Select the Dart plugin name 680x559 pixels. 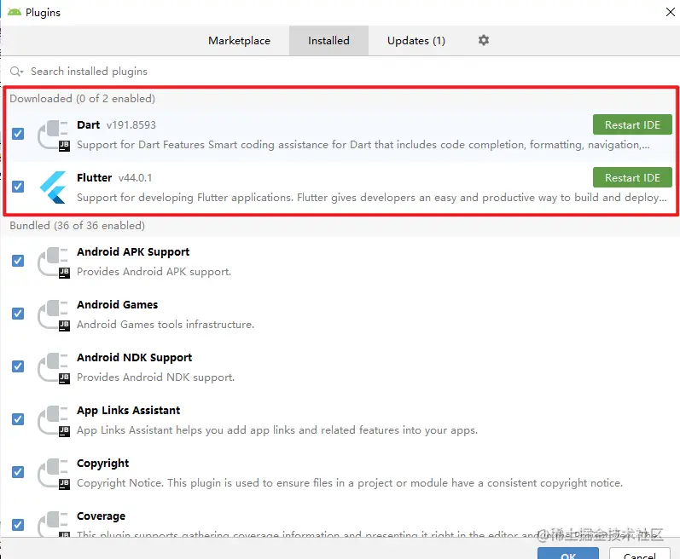89,125
